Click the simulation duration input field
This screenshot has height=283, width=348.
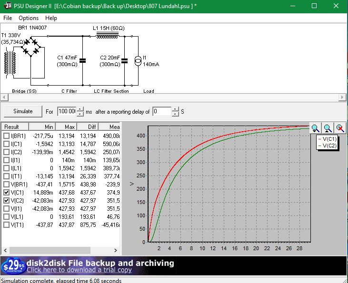67,111
